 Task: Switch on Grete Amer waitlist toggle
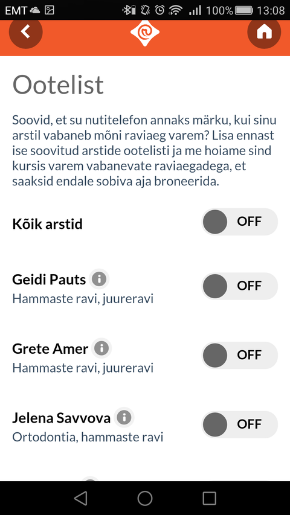click(240, 356)
